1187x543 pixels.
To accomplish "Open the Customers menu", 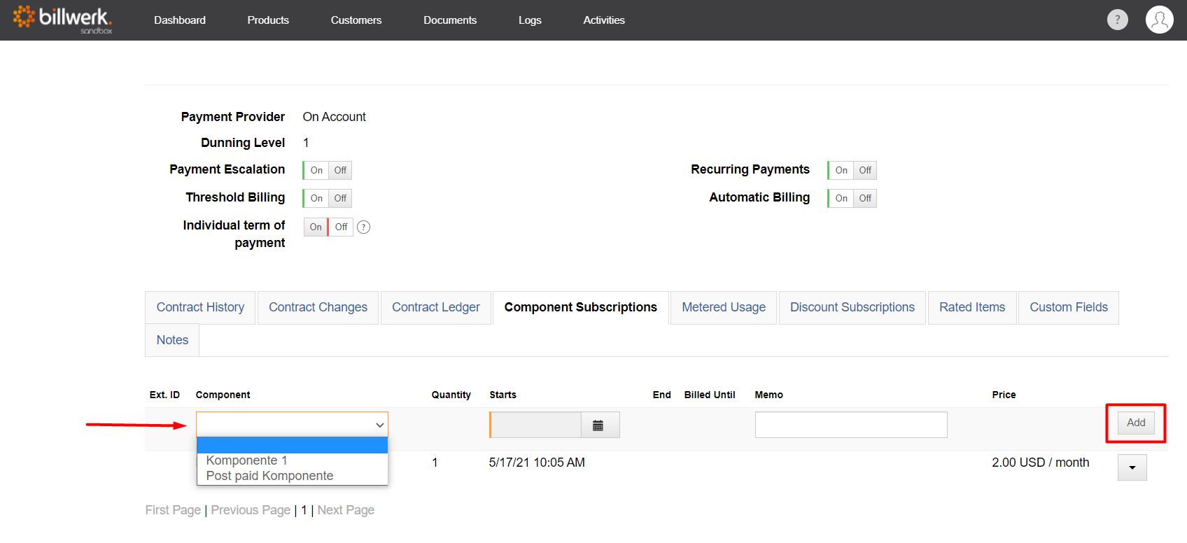I will click(356, 20).
